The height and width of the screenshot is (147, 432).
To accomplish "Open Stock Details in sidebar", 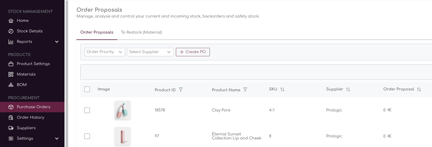I will pyautogui.click(x=30, y=31).
